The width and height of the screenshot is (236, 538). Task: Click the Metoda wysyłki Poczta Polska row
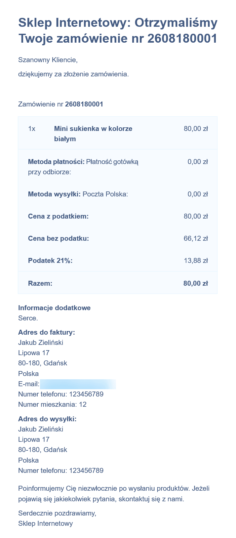(118, 194)
